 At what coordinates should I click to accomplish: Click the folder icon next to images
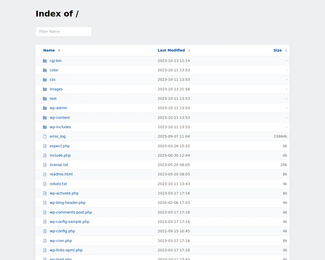click(45, 89)
